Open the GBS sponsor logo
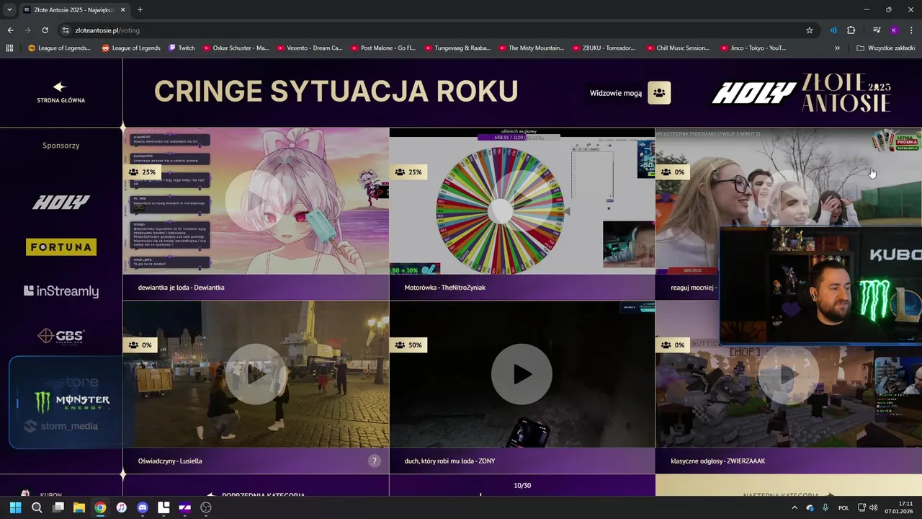 pos(61,336)
